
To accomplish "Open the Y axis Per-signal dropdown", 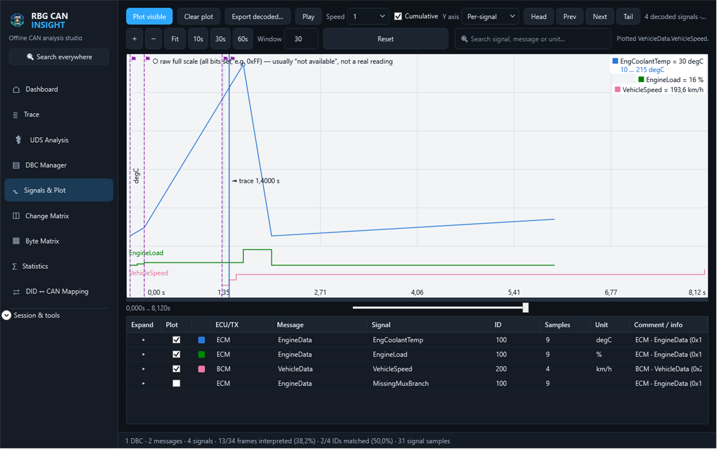I will coord(490,17).
